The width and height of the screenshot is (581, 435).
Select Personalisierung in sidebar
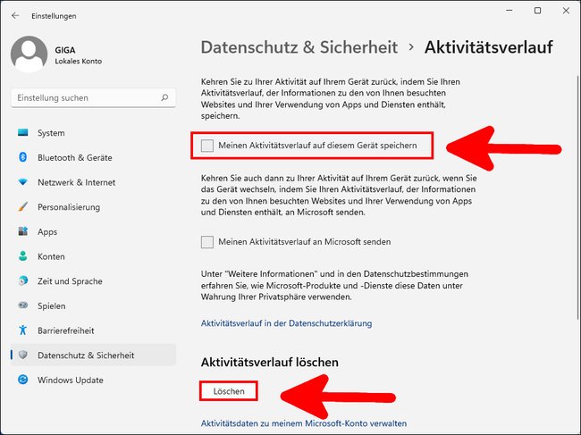(x=69, y=207)
